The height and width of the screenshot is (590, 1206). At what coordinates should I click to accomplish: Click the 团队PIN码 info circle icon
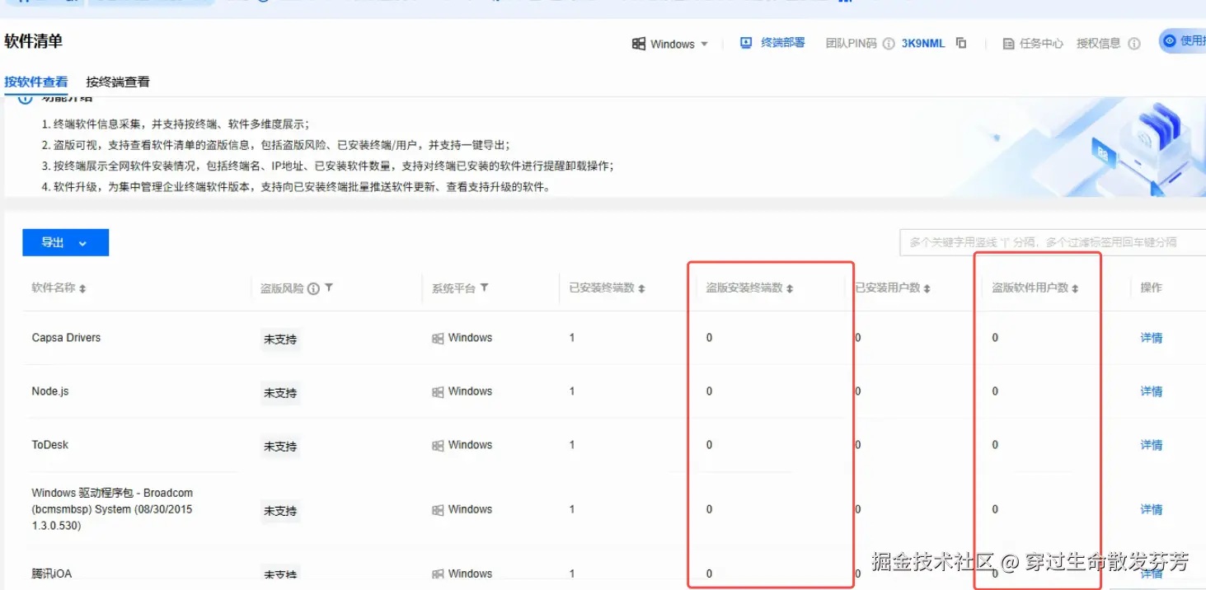(889, 43)
